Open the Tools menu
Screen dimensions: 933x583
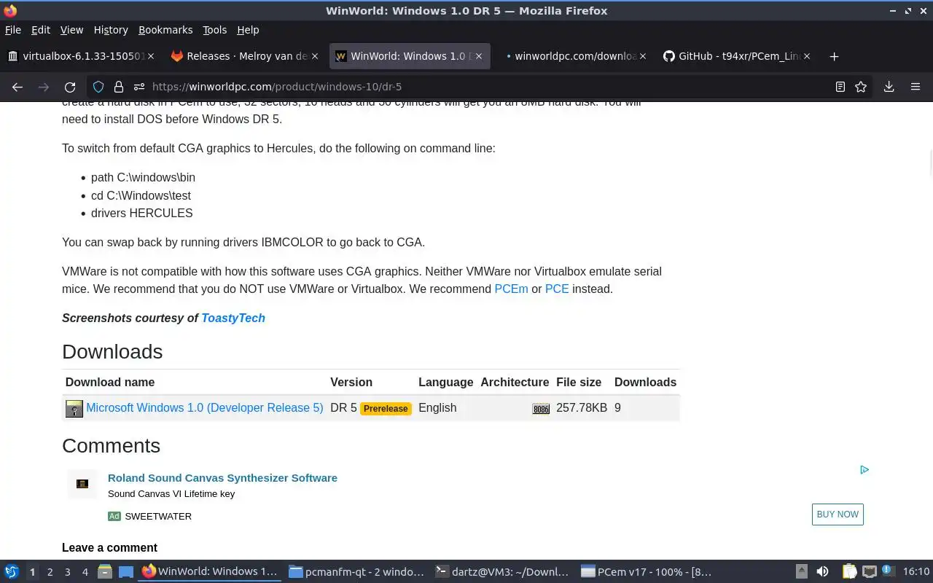(x=215, y=30)
